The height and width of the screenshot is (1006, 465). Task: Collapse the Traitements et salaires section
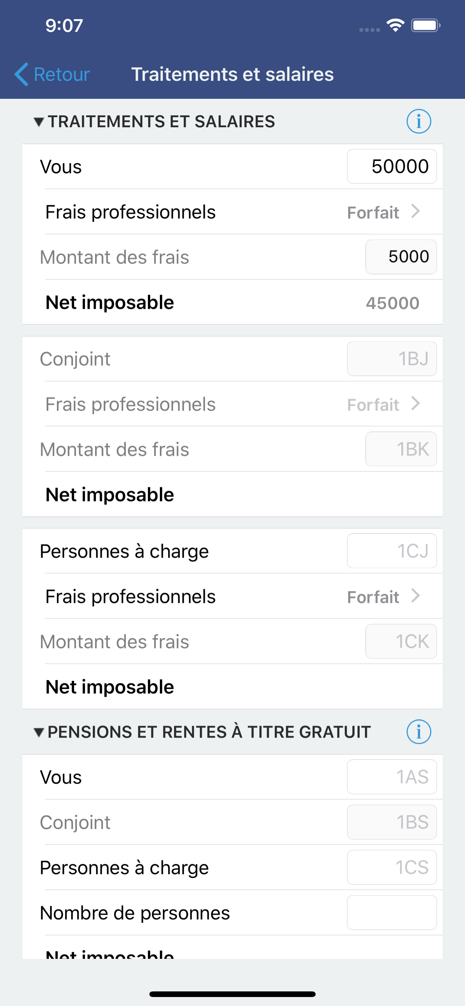[39, 122]
